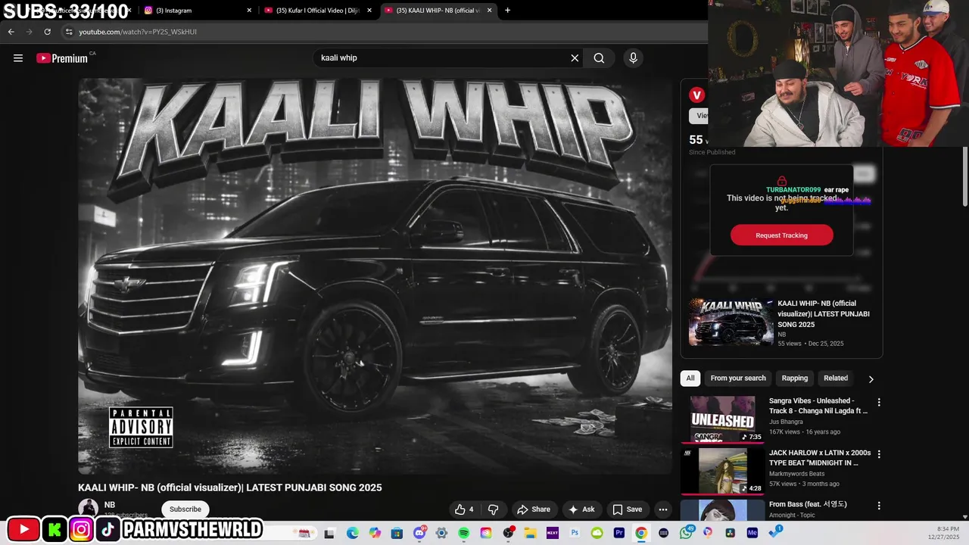
Task: Open a new browser tab
Action: click(x=507, y=11)
